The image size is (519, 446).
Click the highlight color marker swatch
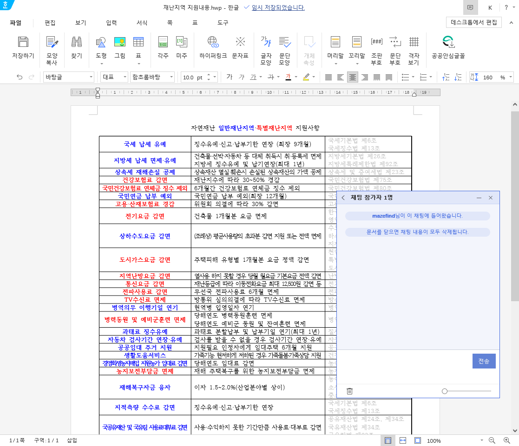click(306, 77)
